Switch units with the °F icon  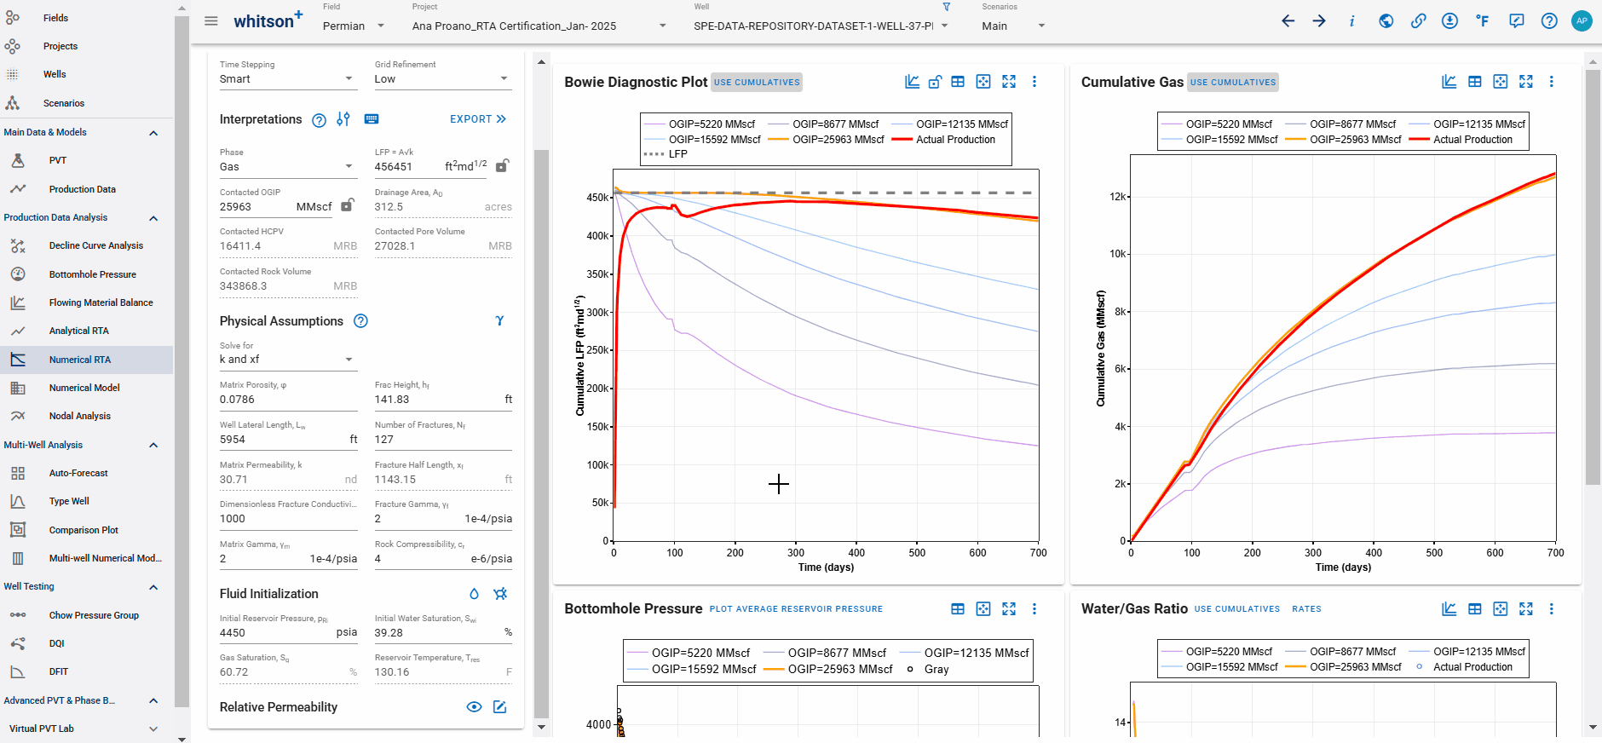coord(1483,21)
